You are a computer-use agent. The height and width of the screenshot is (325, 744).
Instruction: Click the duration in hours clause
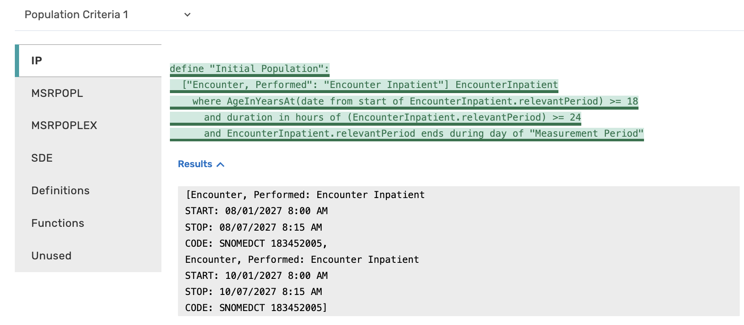(x=375, y=117)
